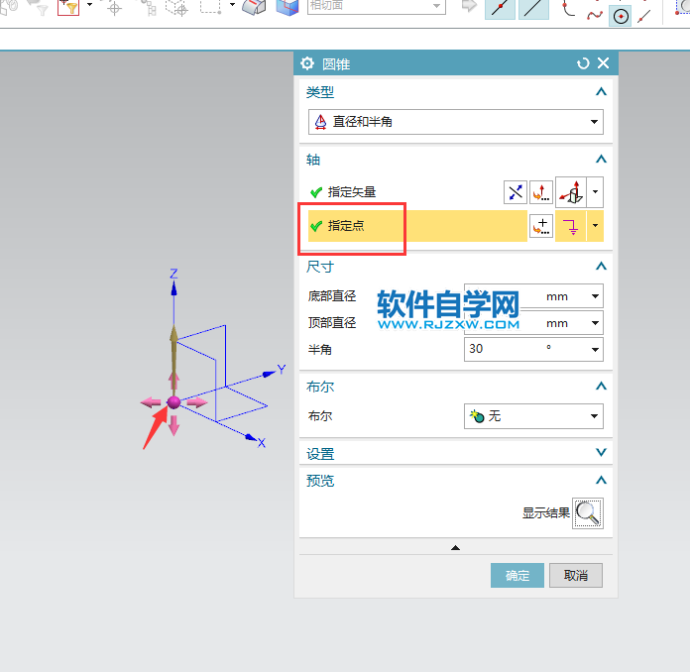Click the 取消 button
Image resolution: width=690 pixels, height=672 pixels.
pyautogui.click(x=576, y=575)
